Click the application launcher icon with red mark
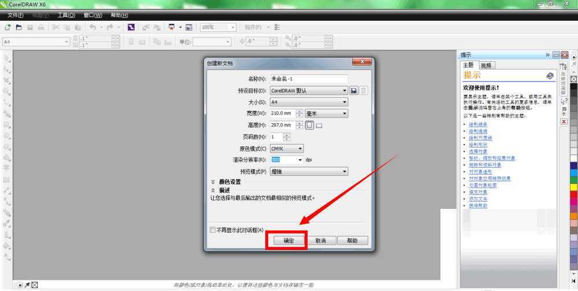This screenshot has height=291, width=578. [x=172, y=27]
